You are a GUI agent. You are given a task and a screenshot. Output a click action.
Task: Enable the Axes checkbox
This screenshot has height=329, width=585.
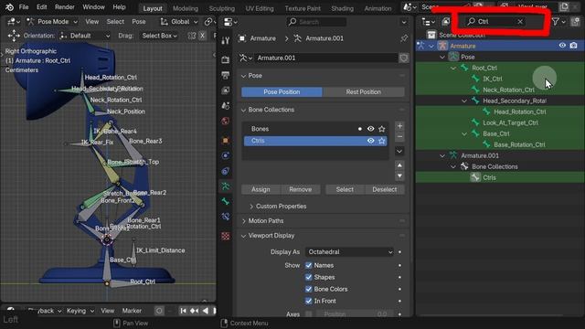pos(309,314)
